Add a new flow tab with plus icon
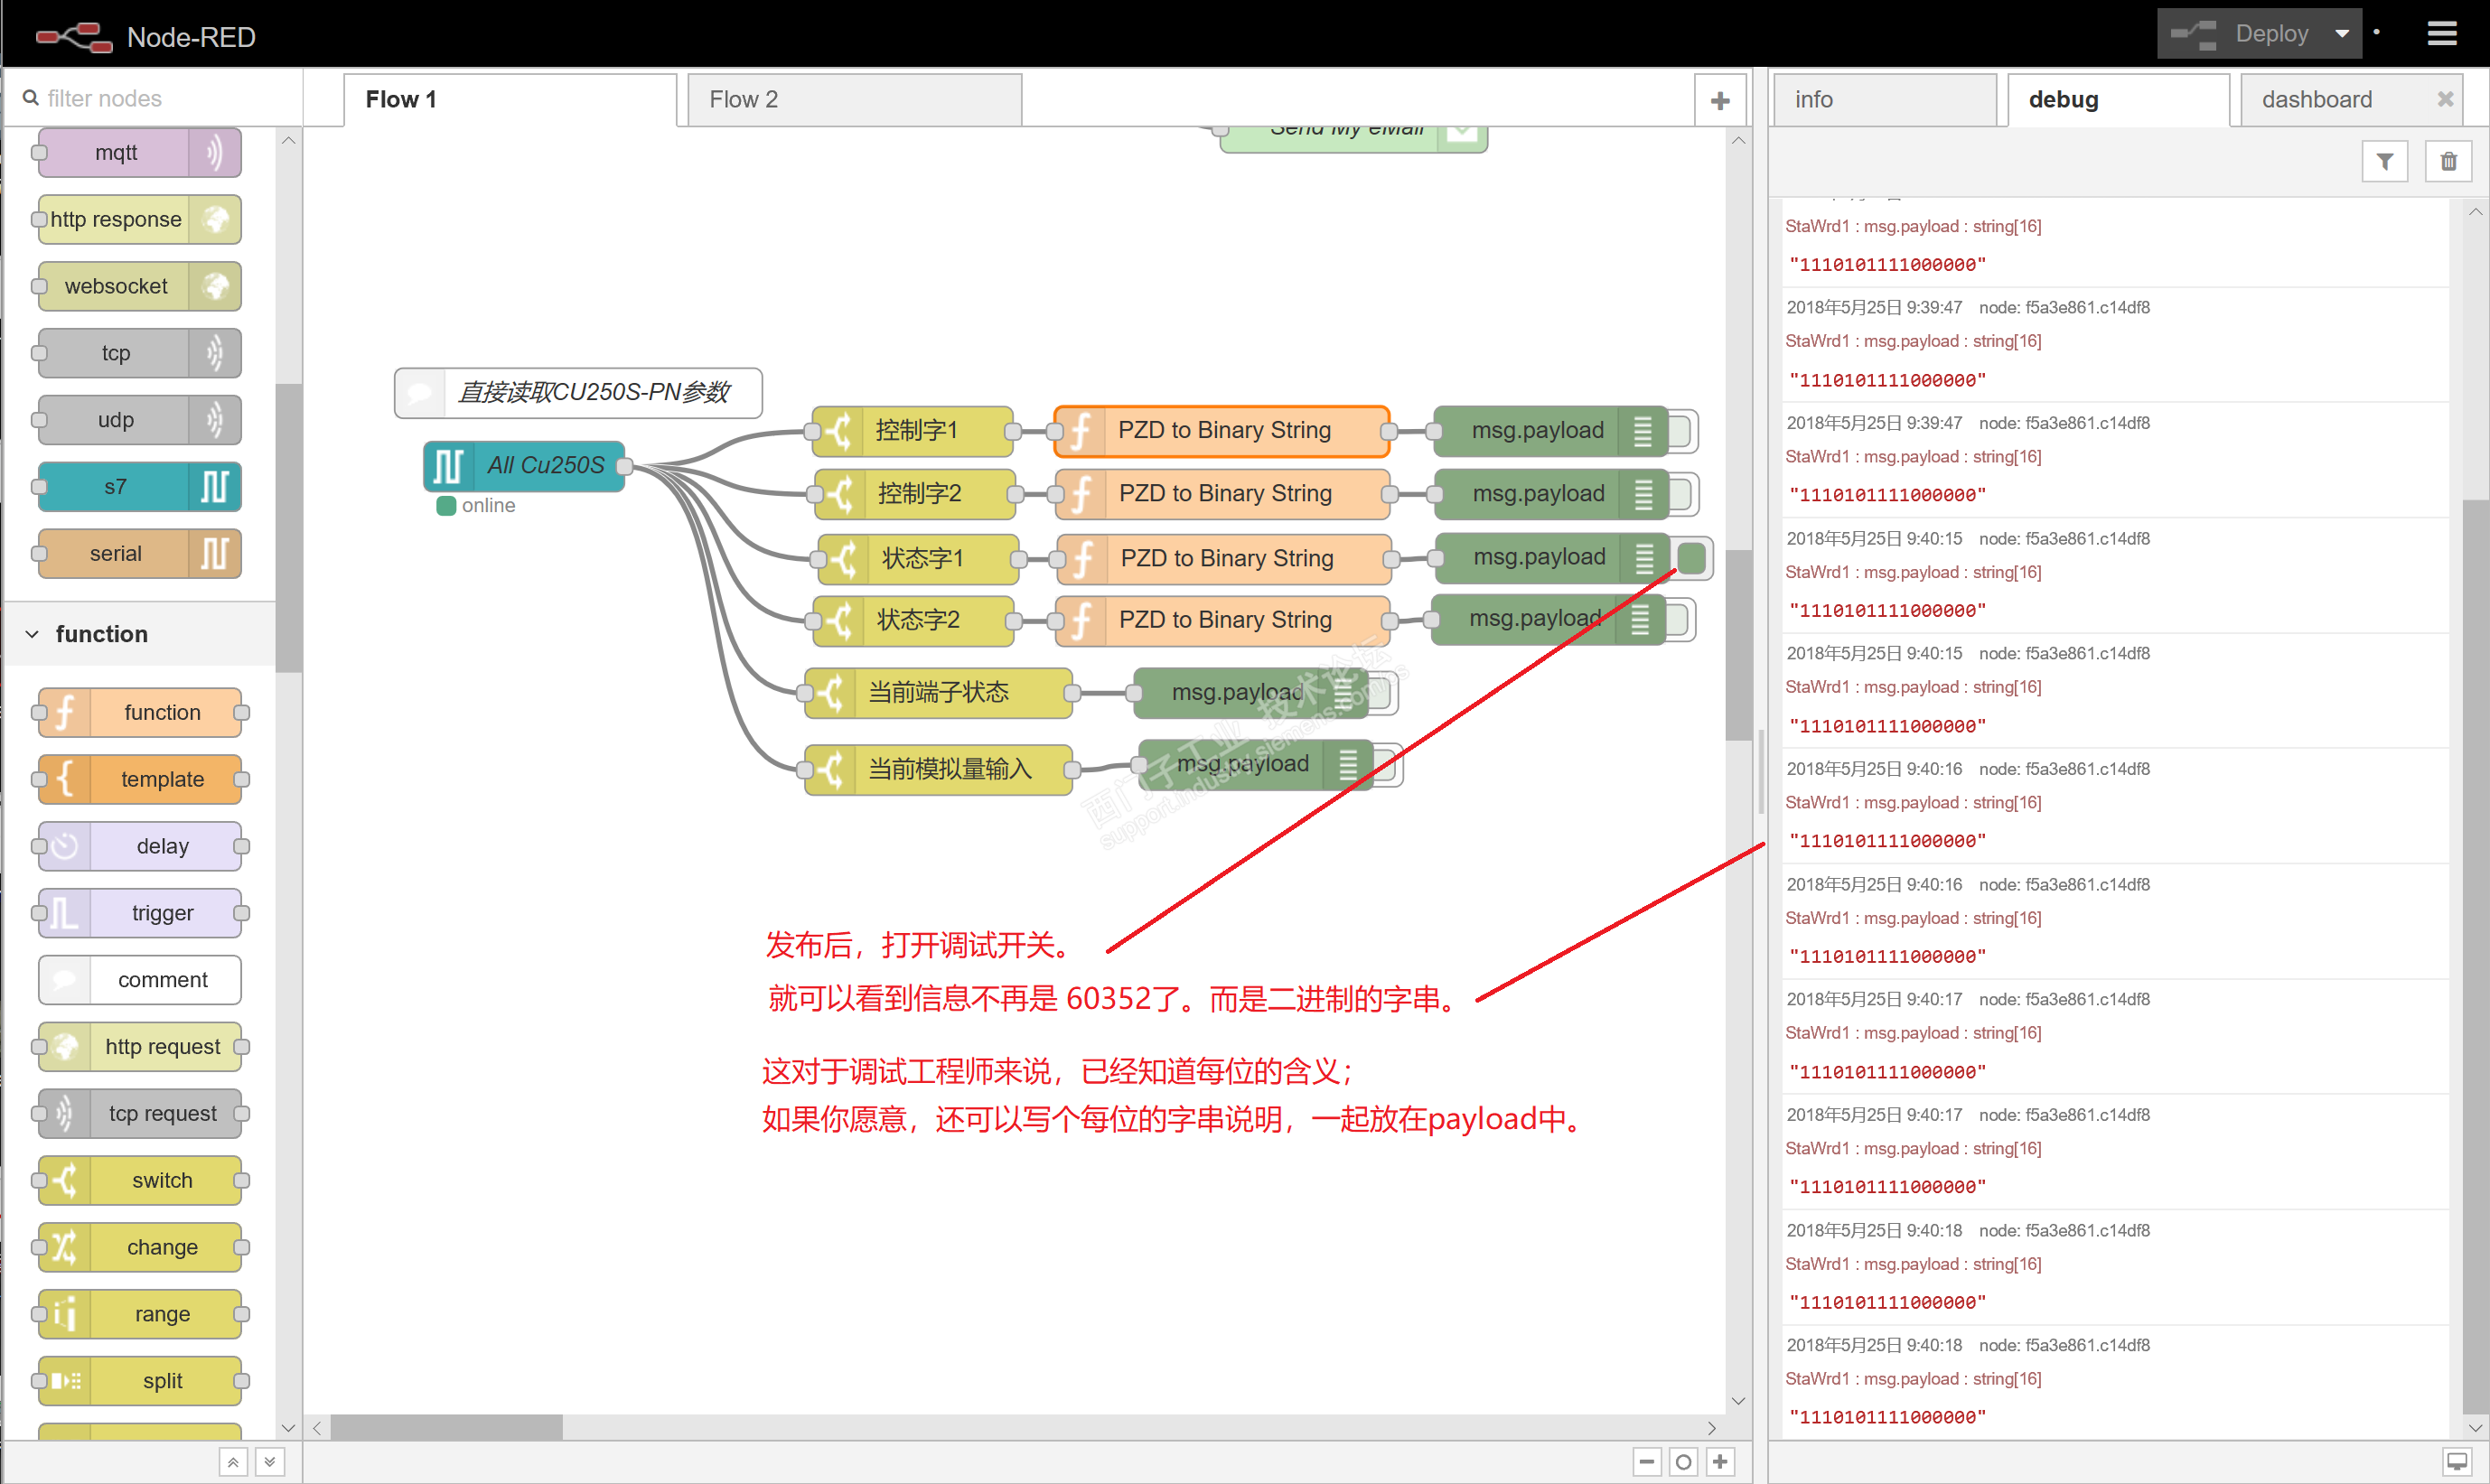Image resolution: width=2490 pixels, height=1484 pixels. (1720, 100)
